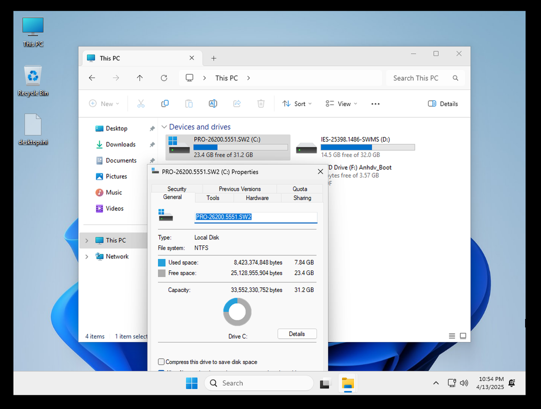Switch to the Security tab

[x=176, y=189]
